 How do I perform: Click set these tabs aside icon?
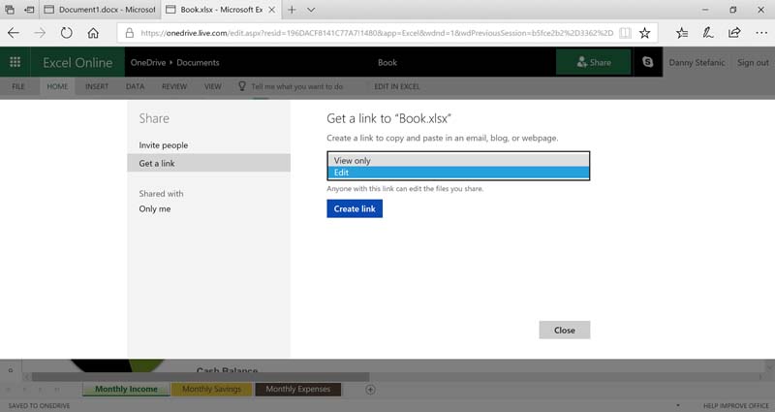pyautogui.click(x=29, y=10)
